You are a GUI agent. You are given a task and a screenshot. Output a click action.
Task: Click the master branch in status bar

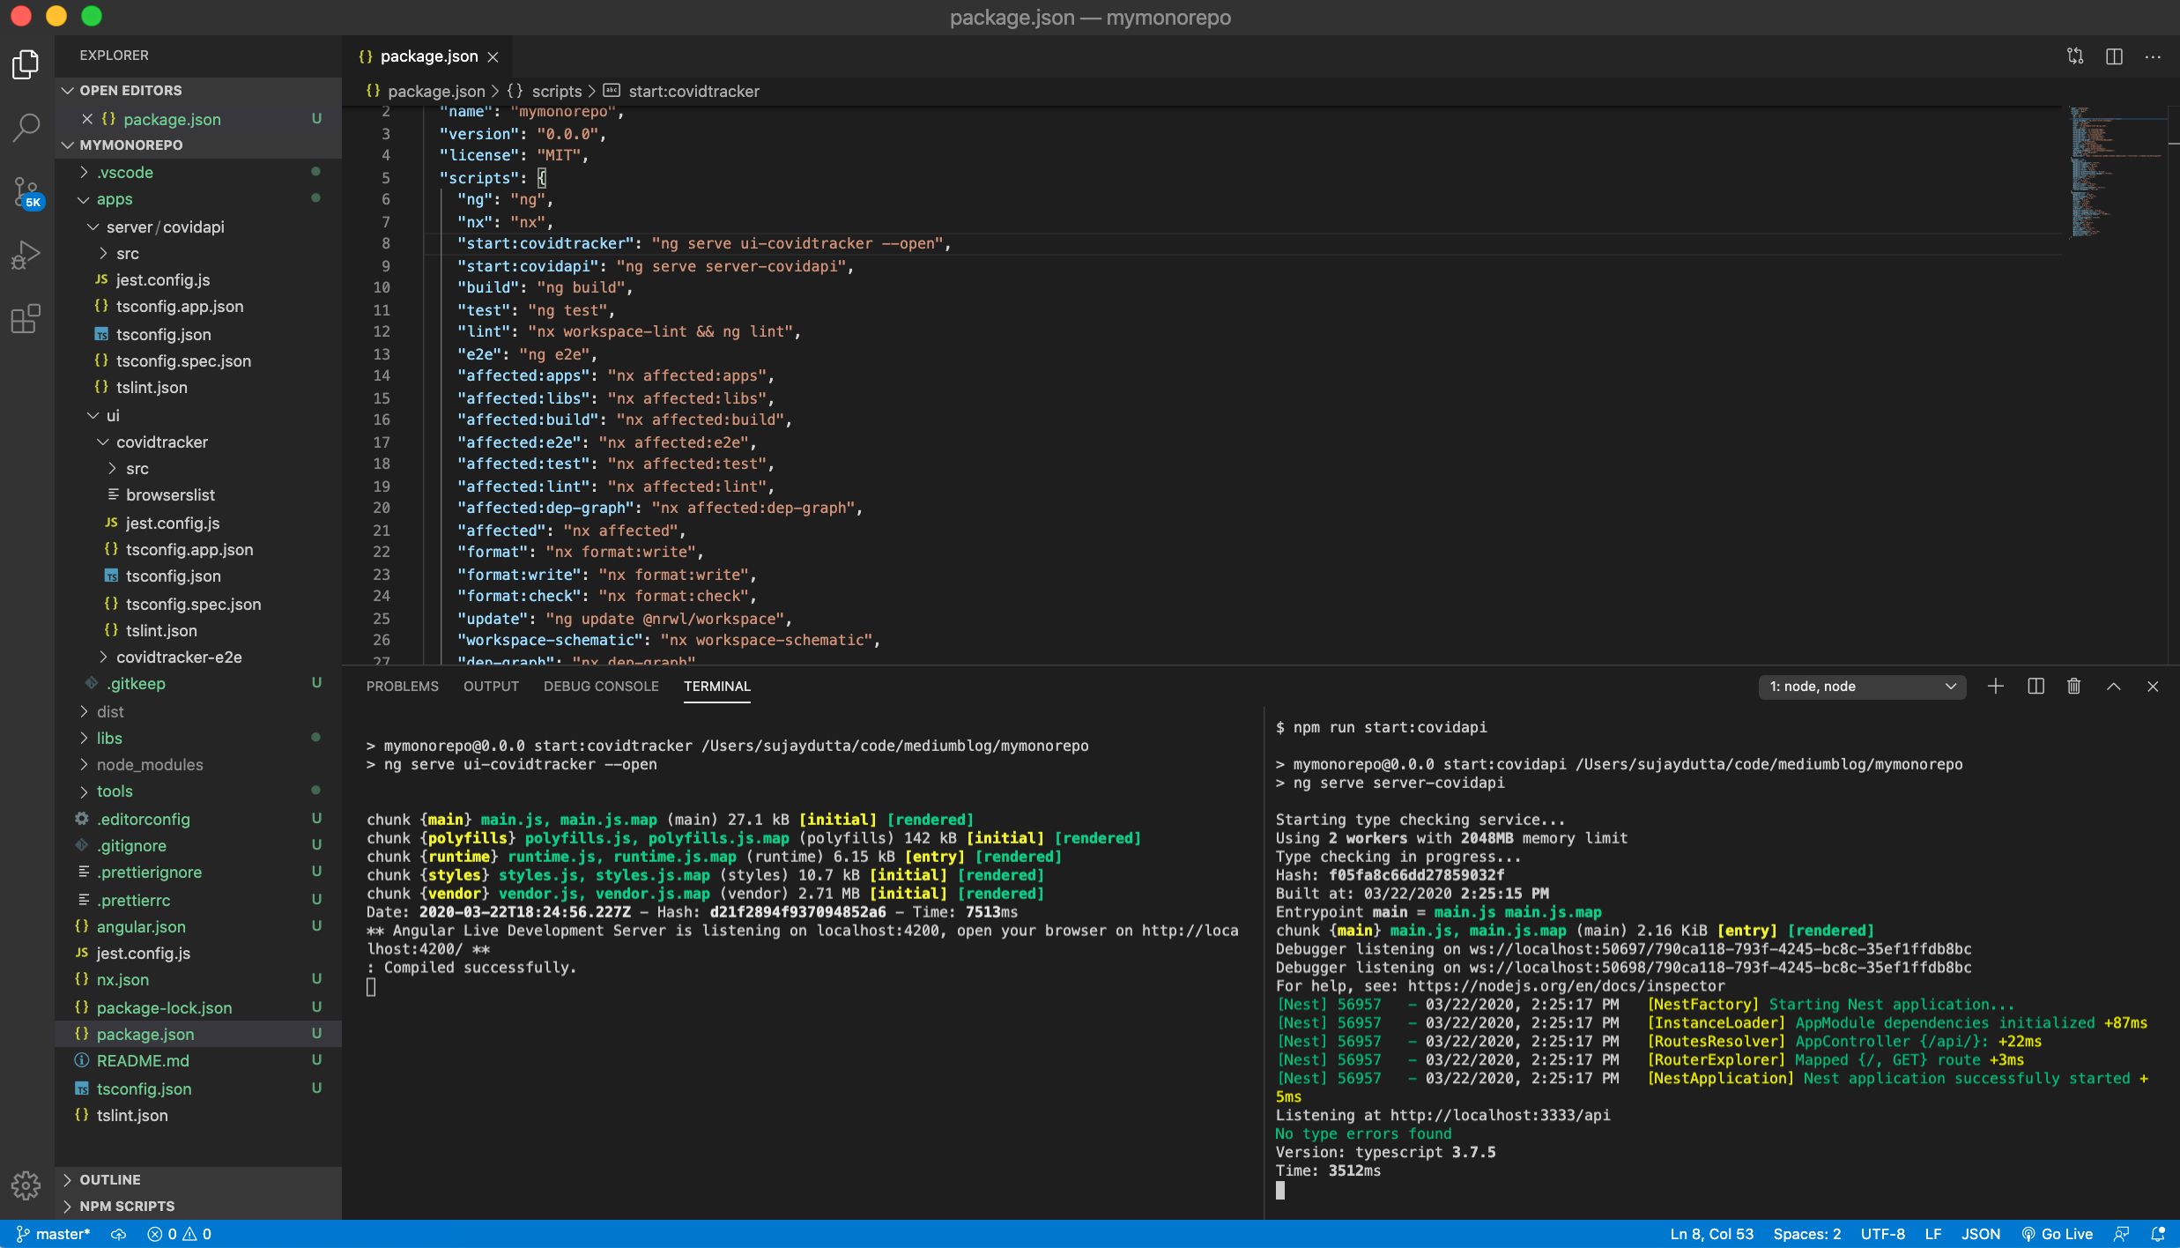(55, 1234)
